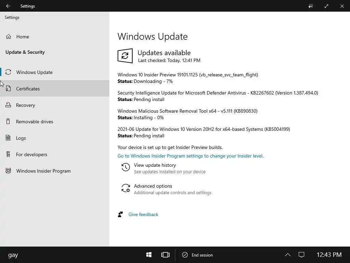Click the title bar cast-to-display icon
This screenshot has height=263, width=350.
click(x=311, y=6)
